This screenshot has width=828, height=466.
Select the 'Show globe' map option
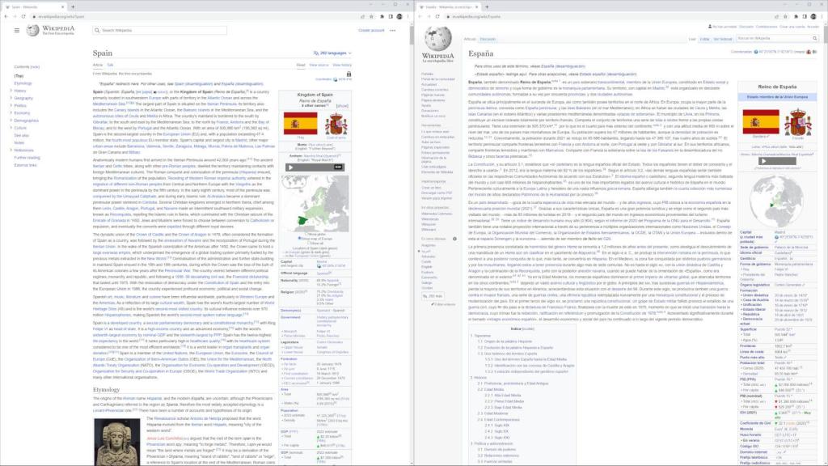(306, 234)
